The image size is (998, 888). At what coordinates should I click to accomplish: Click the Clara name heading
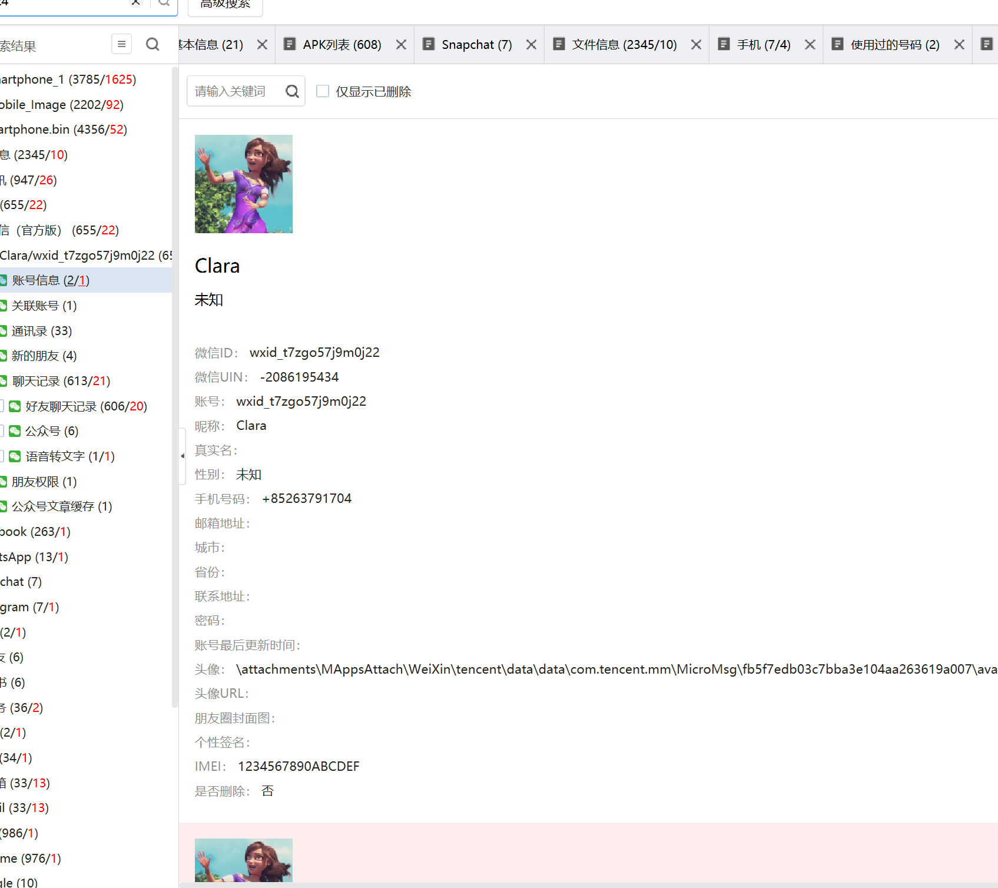(x=217, y=266)
